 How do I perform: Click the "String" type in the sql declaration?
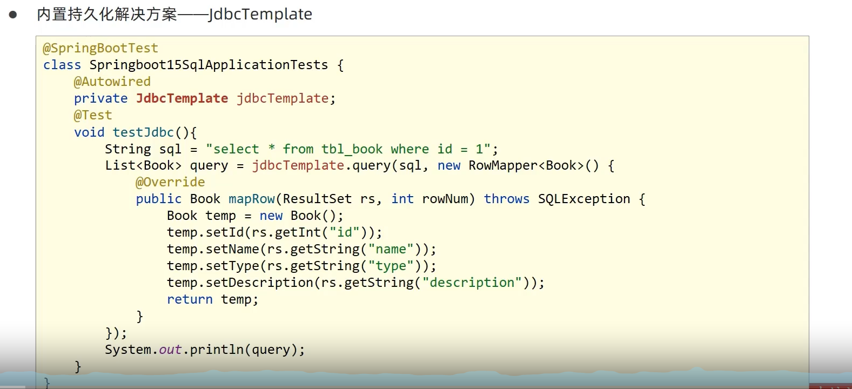pyautogui.click(x=128, y=149)
